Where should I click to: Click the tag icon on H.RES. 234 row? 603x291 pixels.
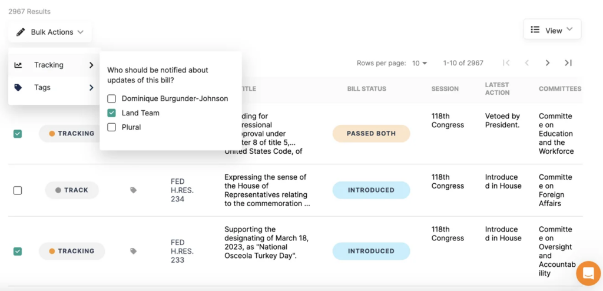tap(134, 190)
